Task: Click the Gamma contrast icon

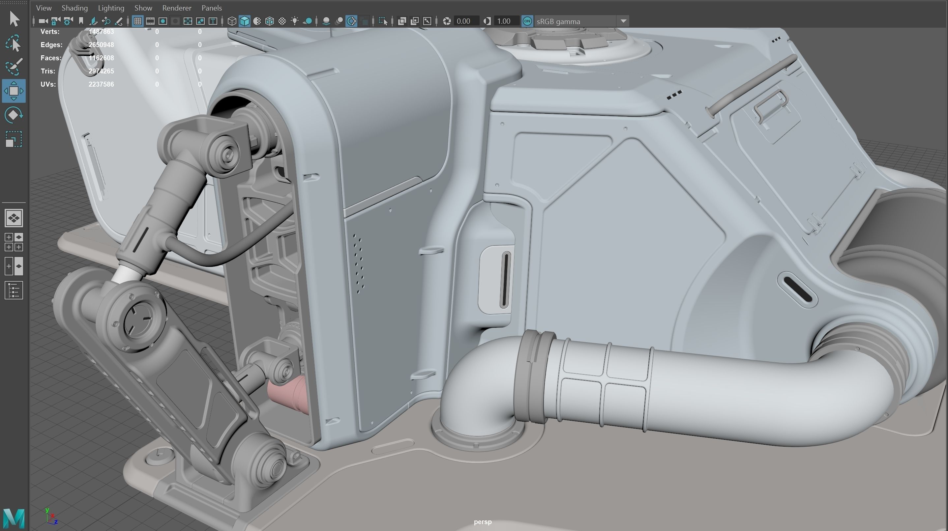Action: (x=487, y=21)
